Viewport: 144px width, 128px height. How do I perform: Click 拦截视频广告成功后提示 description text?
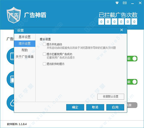pos(61,58)
